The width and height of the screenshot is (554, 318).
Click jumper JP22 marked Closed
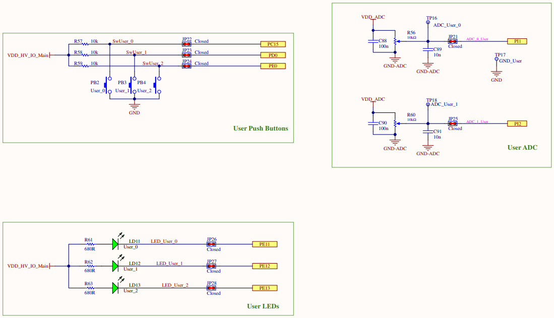pos(187,44)
